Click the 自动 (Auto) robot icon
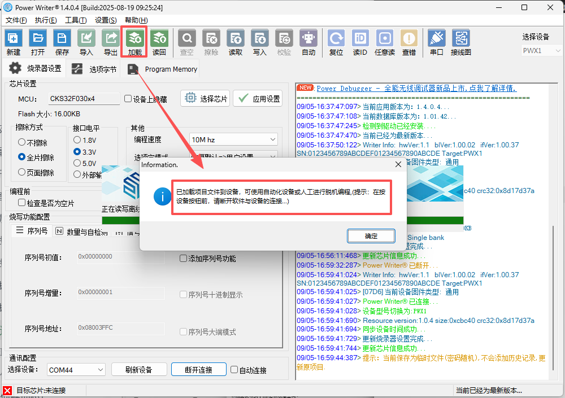Screen dimensions: 565x398 tap(308, 42)
